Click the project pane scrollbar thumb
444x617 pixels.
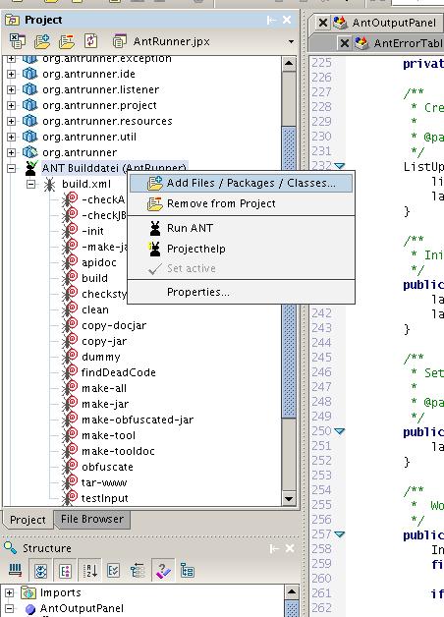[x=289, y=271]
